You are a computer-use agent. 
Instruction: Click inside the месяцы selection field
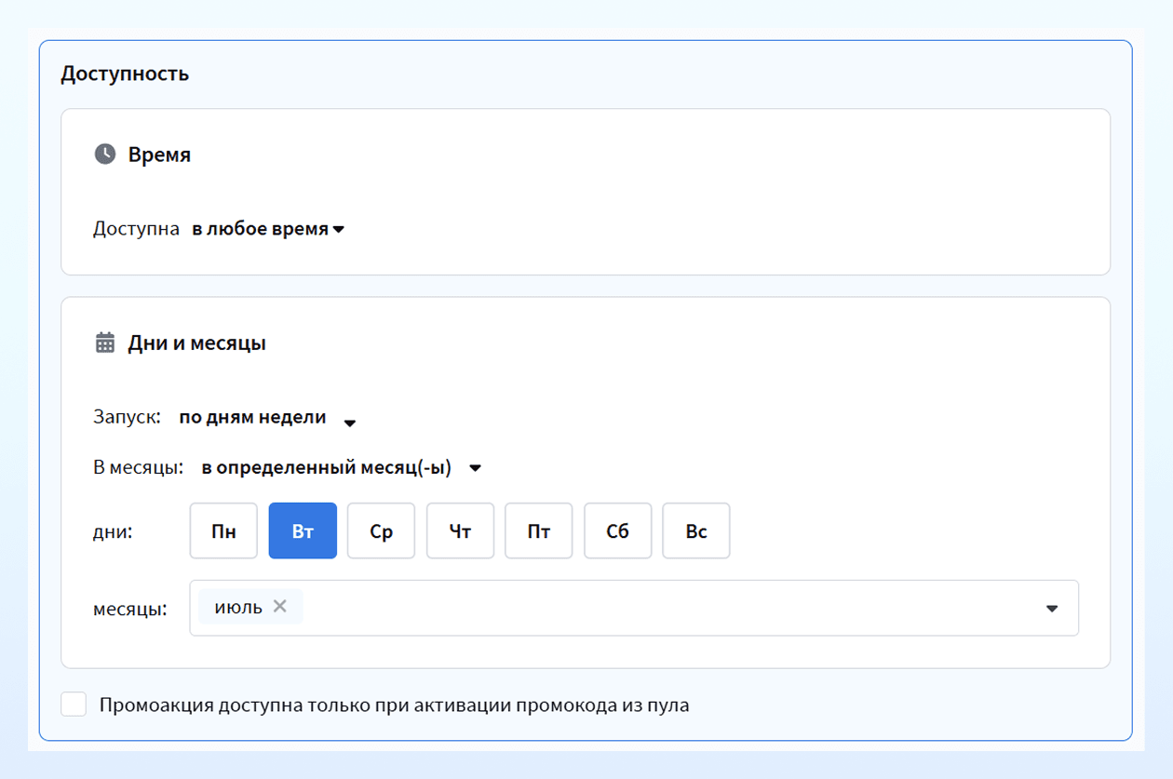coord(634,609)
